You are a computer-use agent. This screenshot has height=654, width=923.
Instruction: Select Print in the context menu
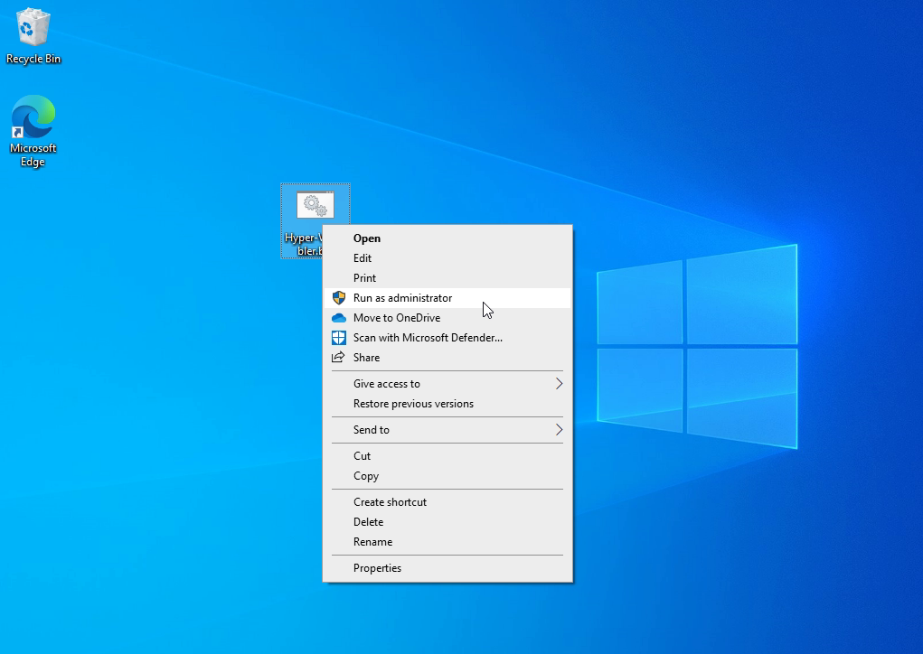[x=447, y=278]
